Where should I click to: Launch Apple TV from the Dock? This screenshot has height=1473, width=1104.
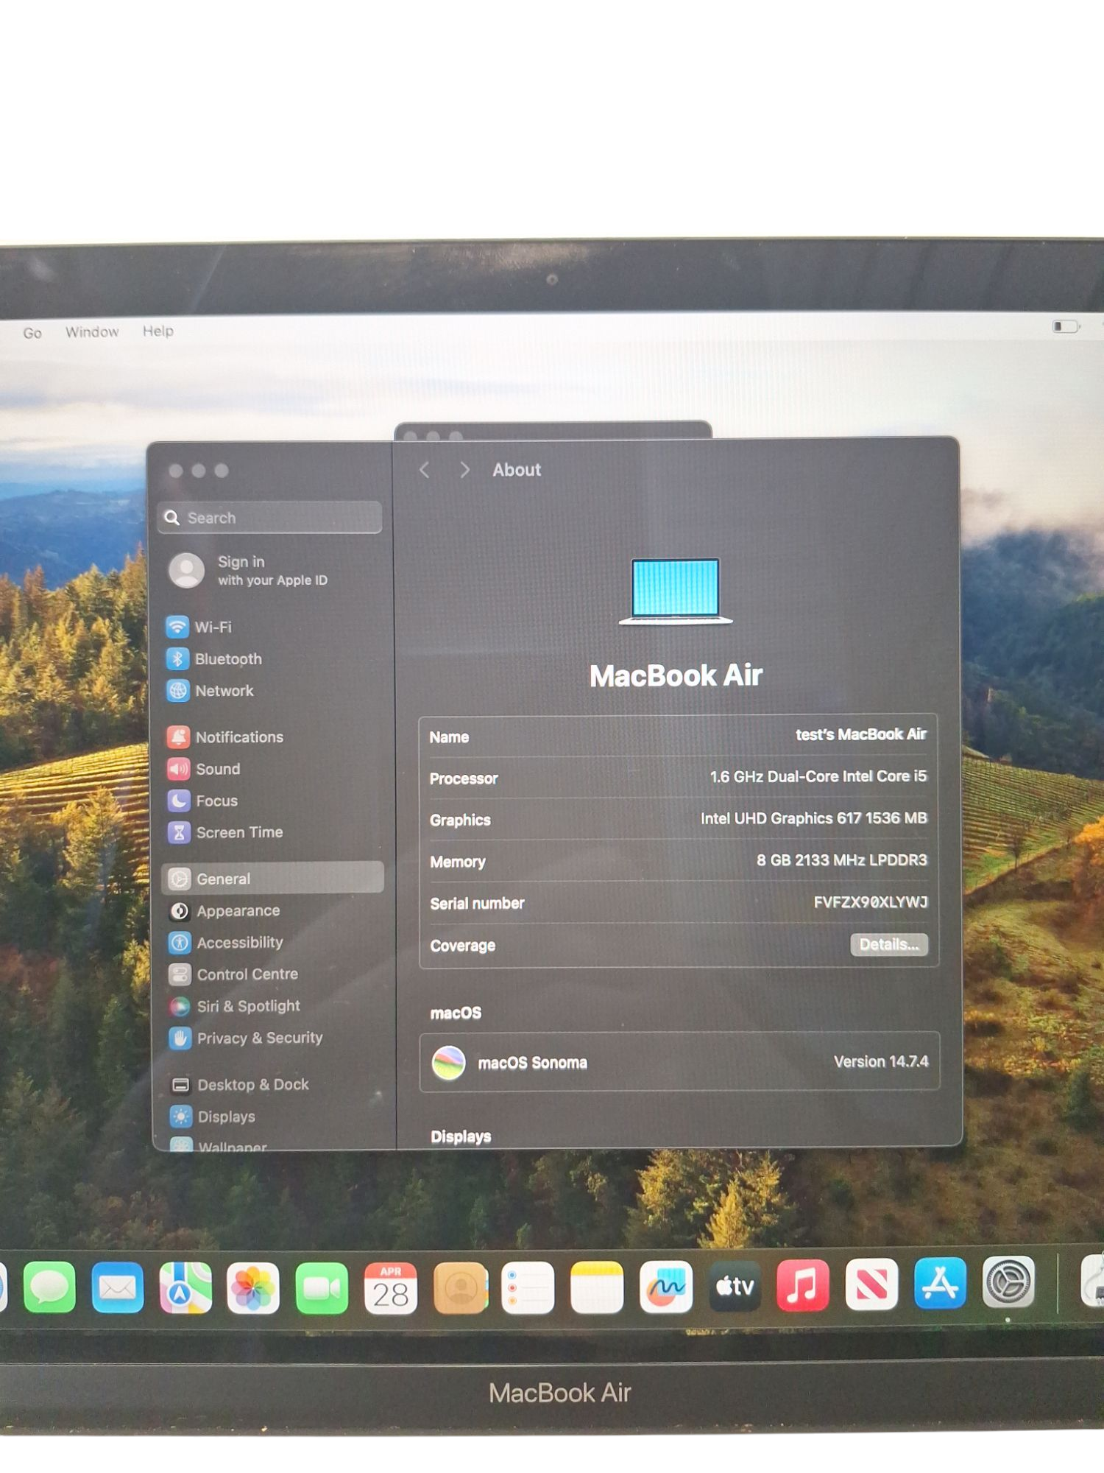735,1286
